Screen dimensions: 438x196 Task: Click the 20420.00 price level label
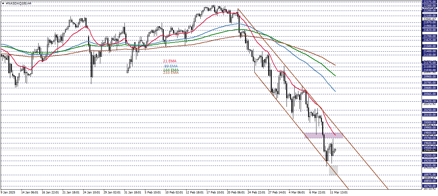[x=430, y=101]
